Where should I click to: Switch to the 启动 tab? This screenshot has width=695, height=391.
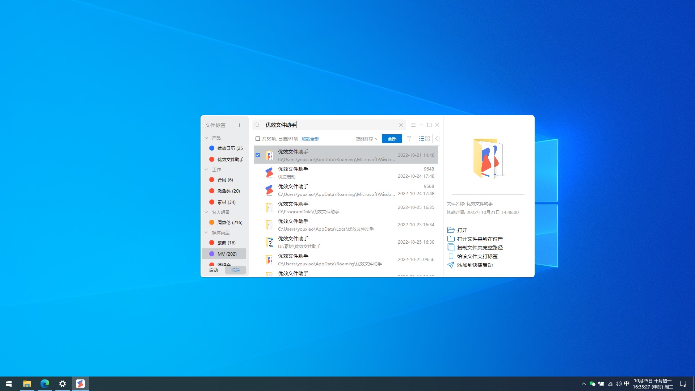[214, 270]
